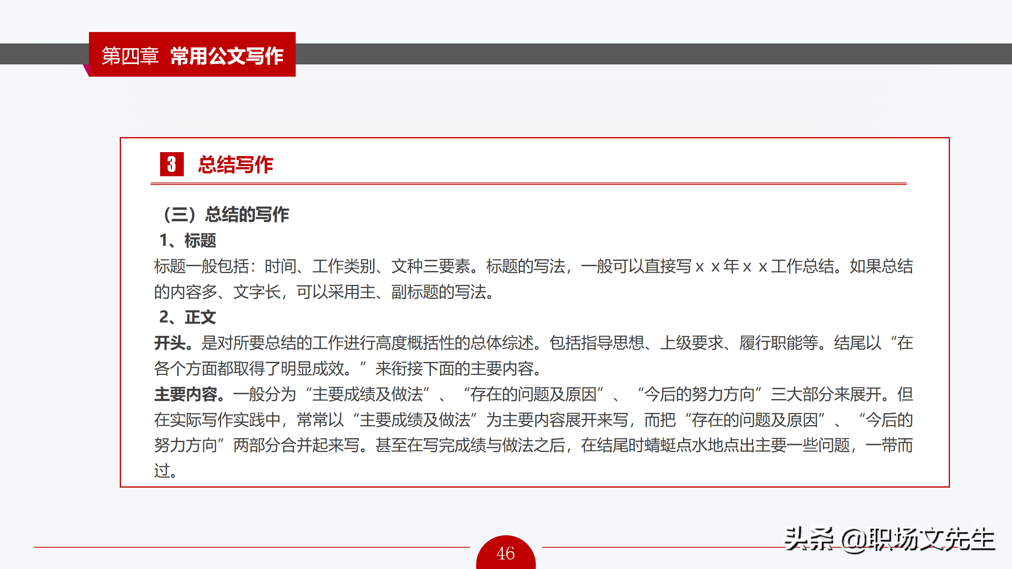The height and width of the screenshot is (569, 1012).
Task: Click the red double line under the heading
Action: (x=528, y=184)
